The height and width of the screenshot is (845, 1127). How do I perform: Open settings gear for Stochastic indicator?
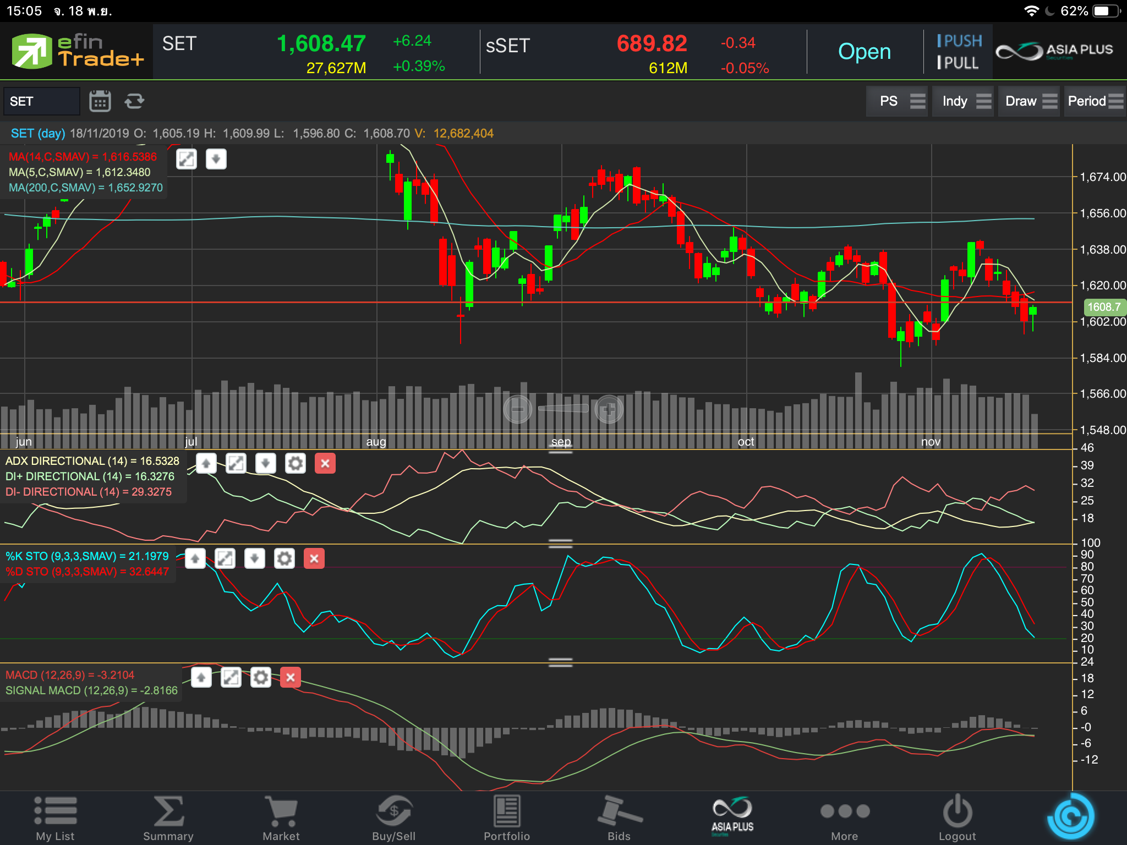[284, 559]
